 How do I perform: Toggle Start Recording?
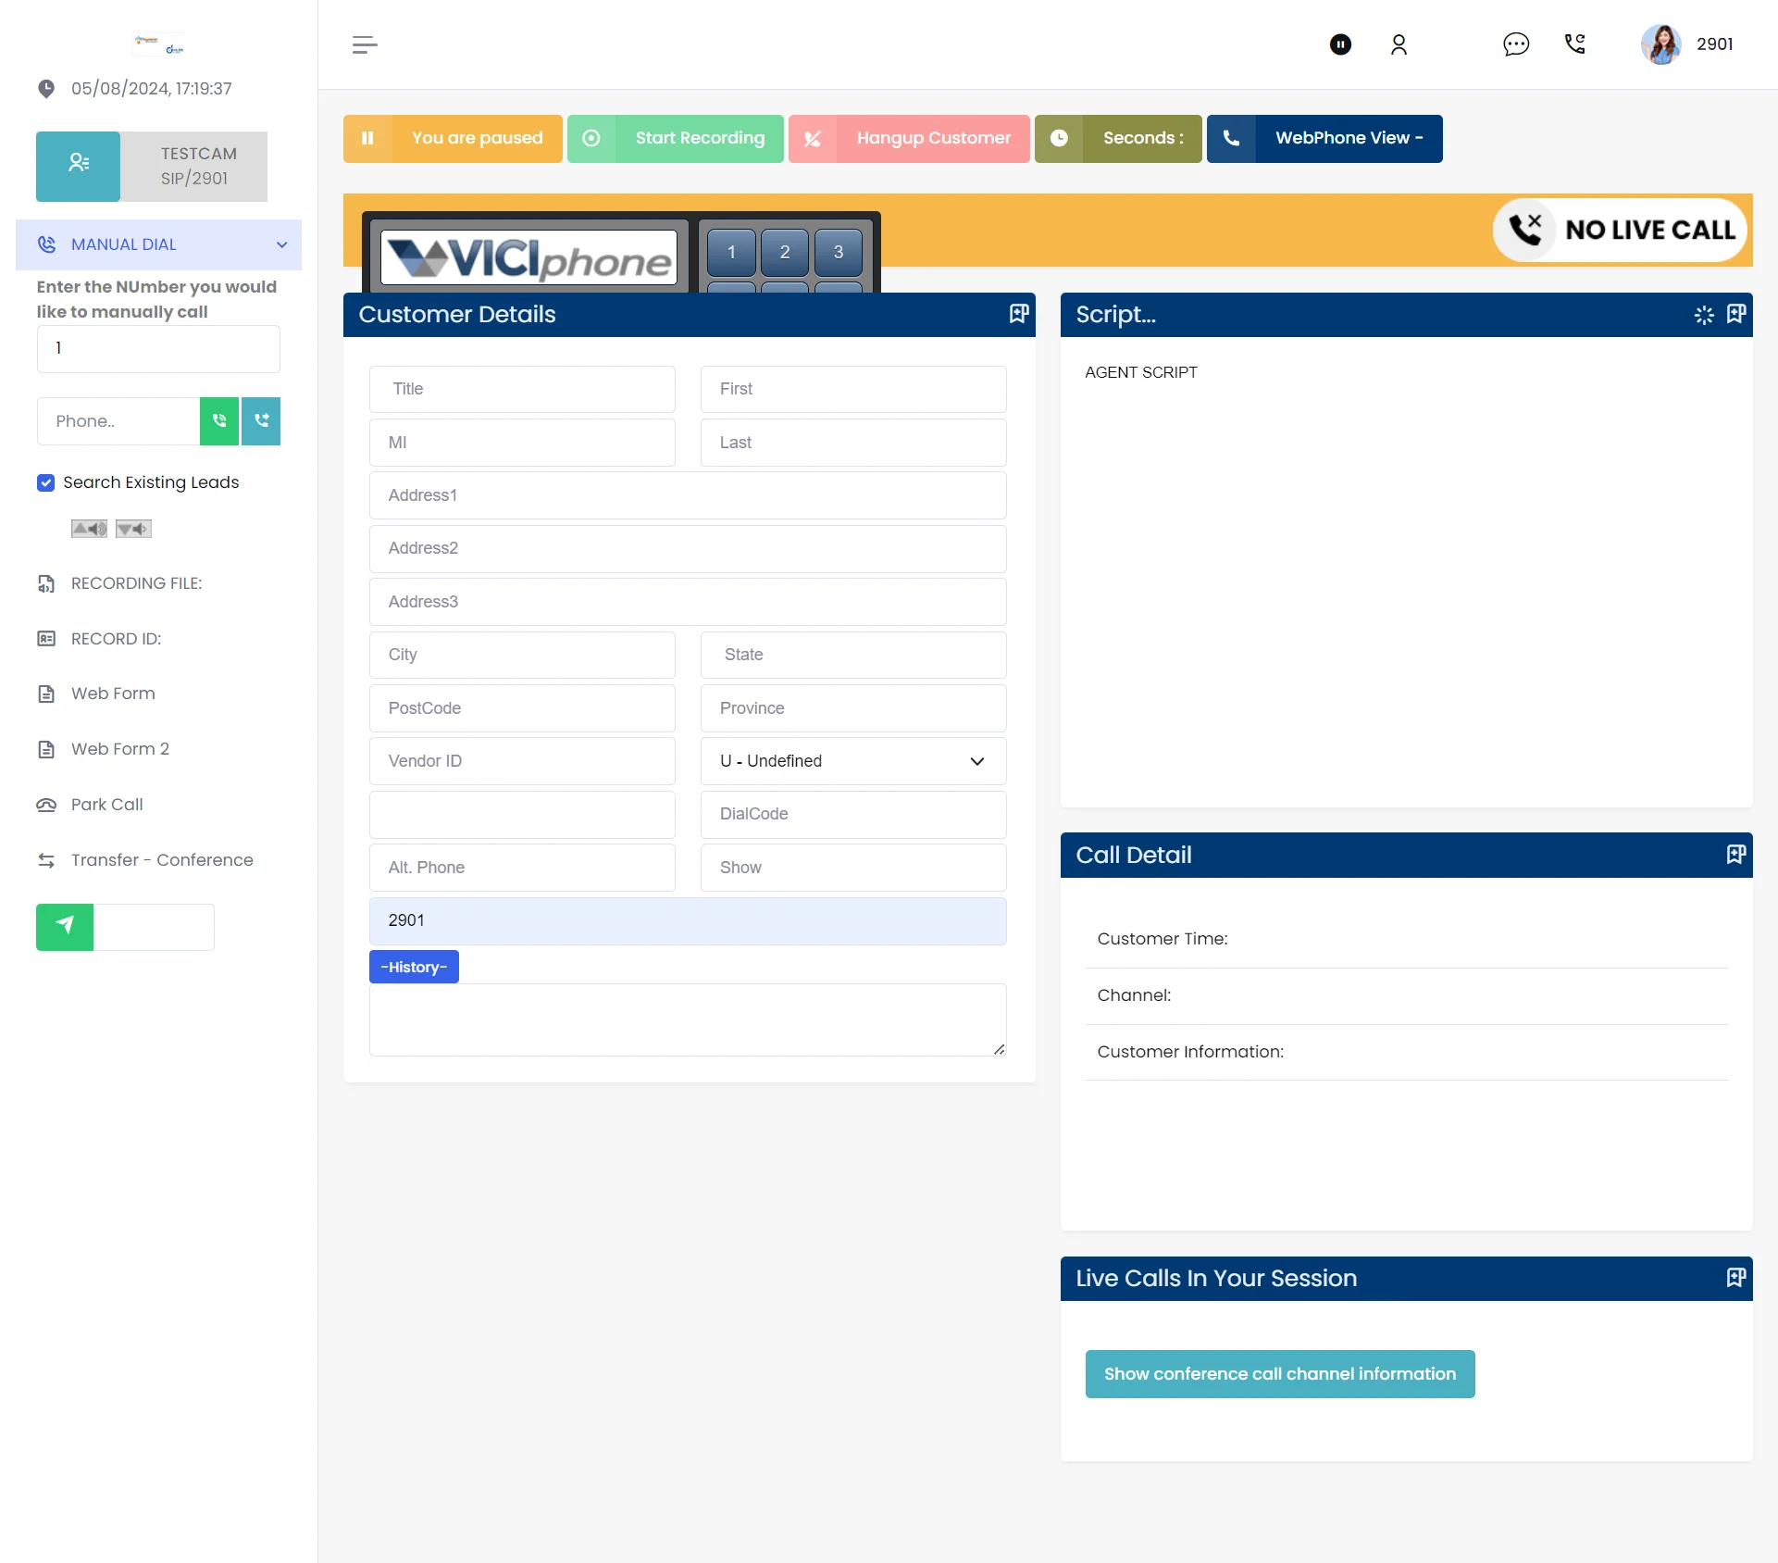click(x=676, y=139)
